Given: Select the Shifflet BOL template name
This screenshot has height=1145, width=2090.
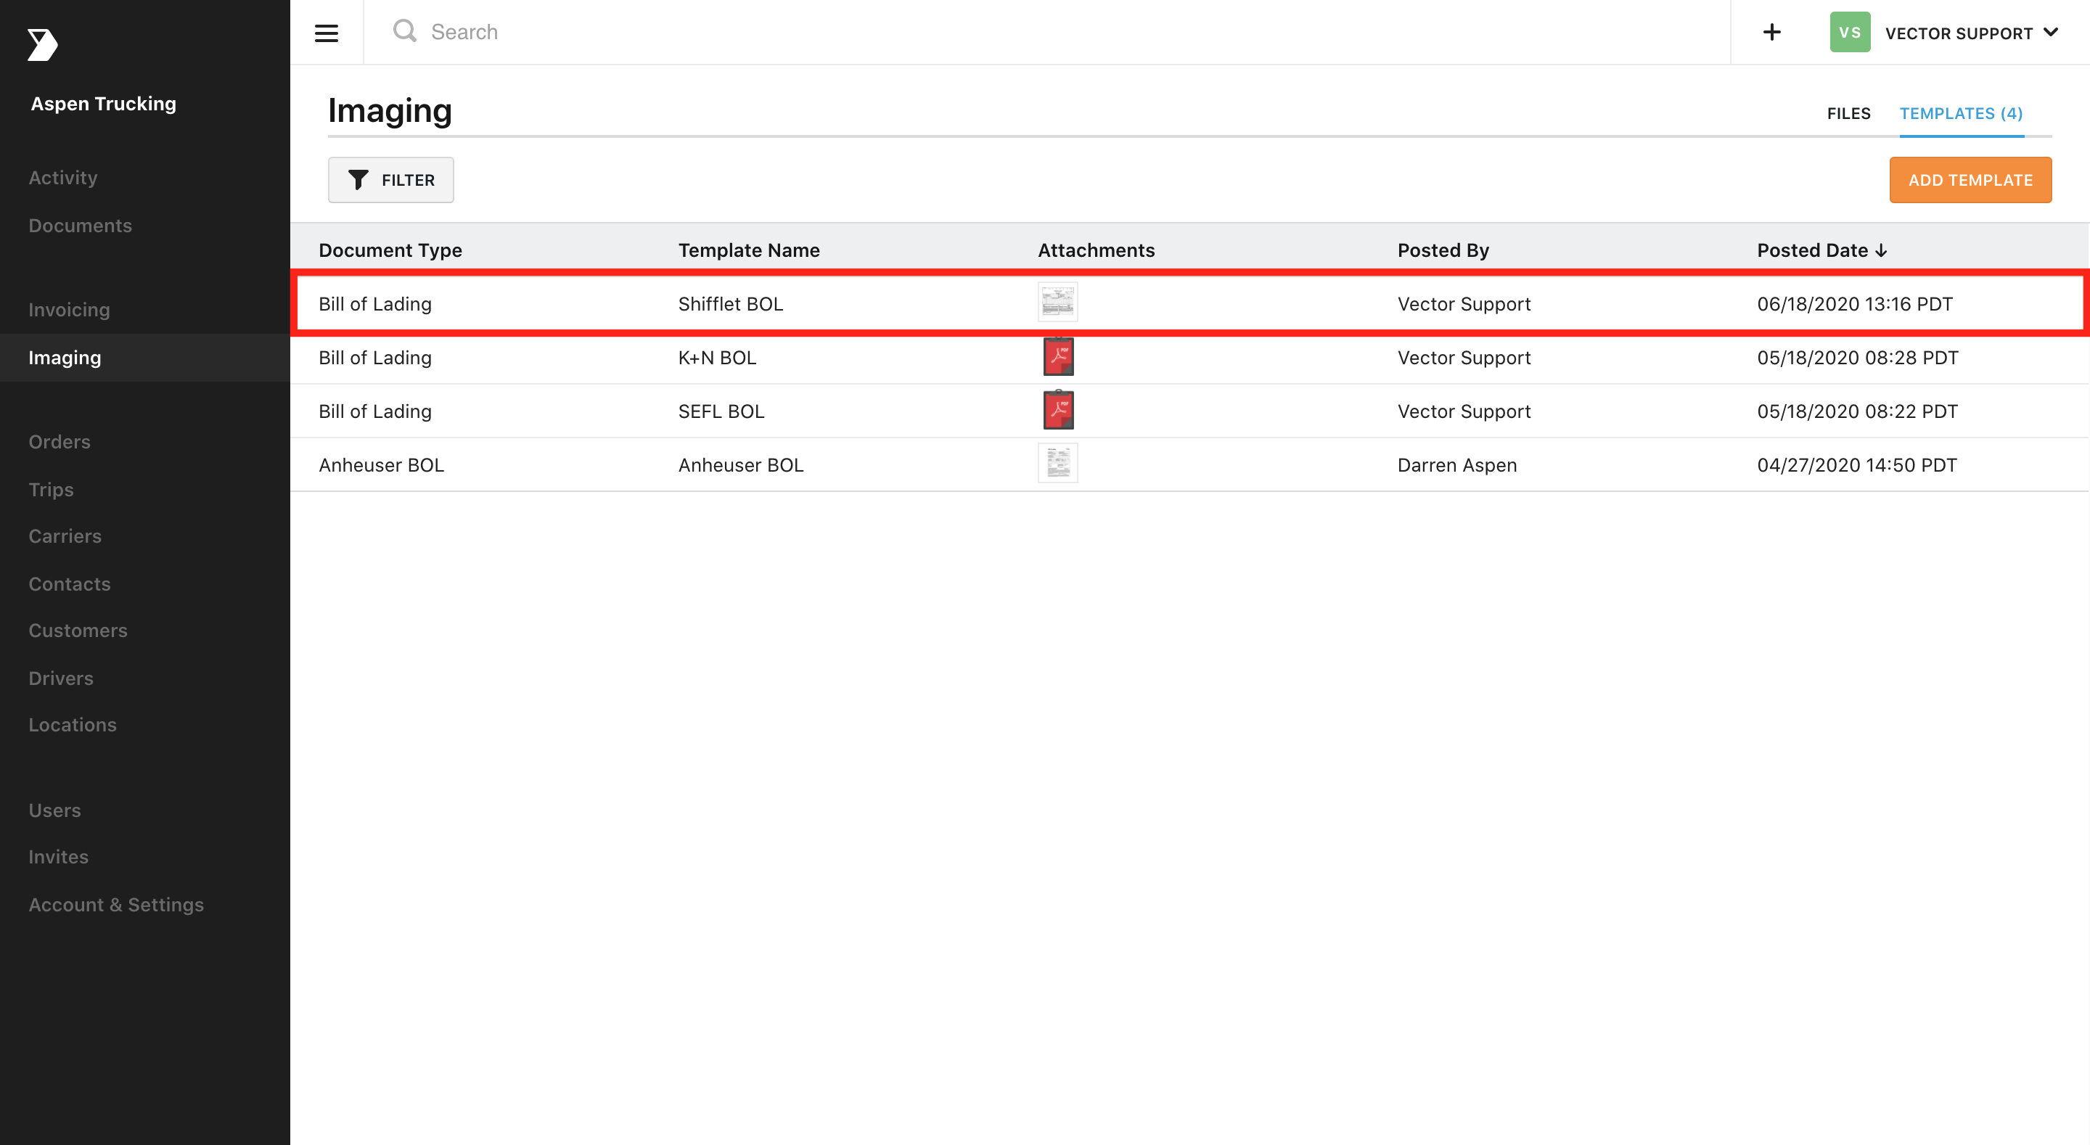Looking at the screenshot, I should point(730,304).
